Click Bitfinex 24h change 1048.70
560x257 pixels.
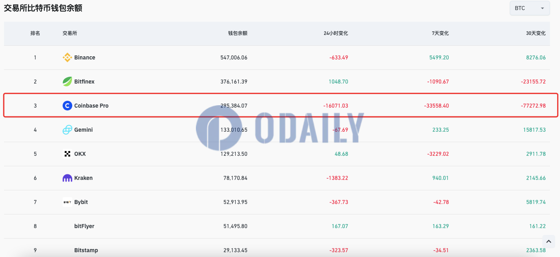coord(338,82)
